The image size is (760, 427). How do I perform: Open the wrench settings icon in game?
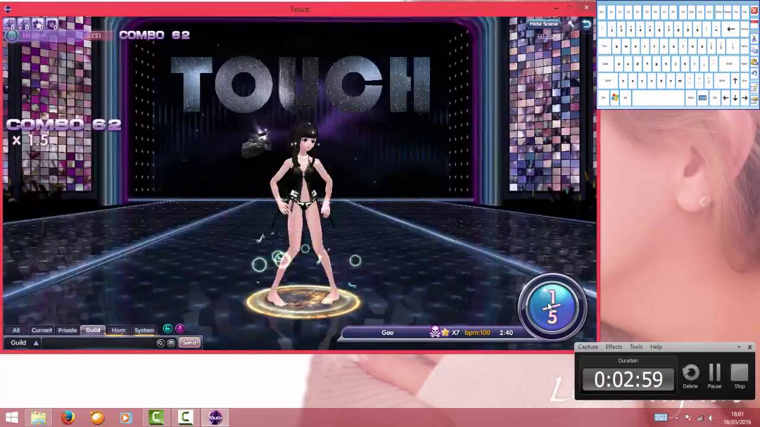coord(572,24)
